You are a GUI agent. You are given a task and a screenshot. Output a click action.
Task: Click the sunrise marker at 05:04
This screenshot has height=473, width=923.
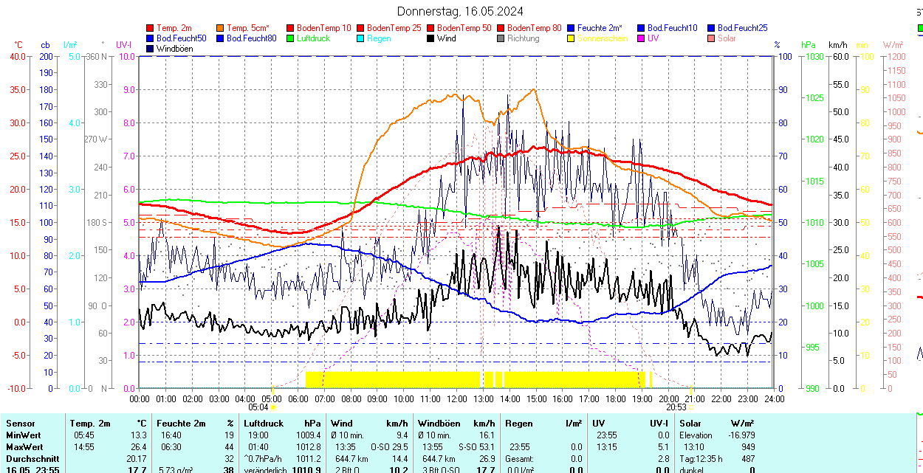click(x=273, y=407)
